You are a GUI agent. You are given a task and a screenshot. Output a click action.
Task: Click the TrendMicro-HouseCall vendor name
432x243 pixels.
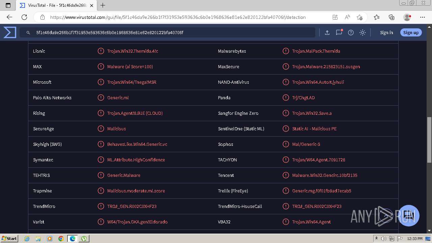240,206
